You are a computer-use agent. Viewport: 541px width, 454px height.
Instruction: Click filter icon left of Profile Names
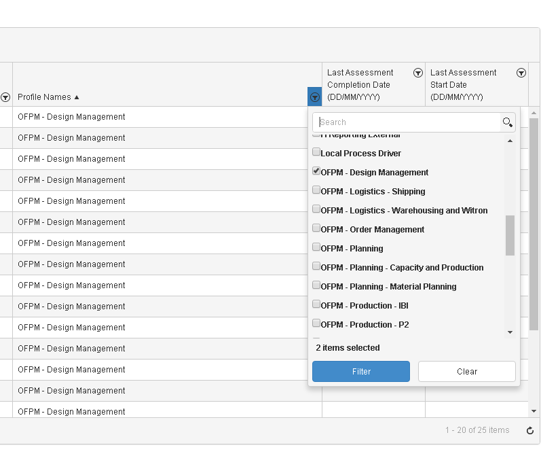(5, 97)
